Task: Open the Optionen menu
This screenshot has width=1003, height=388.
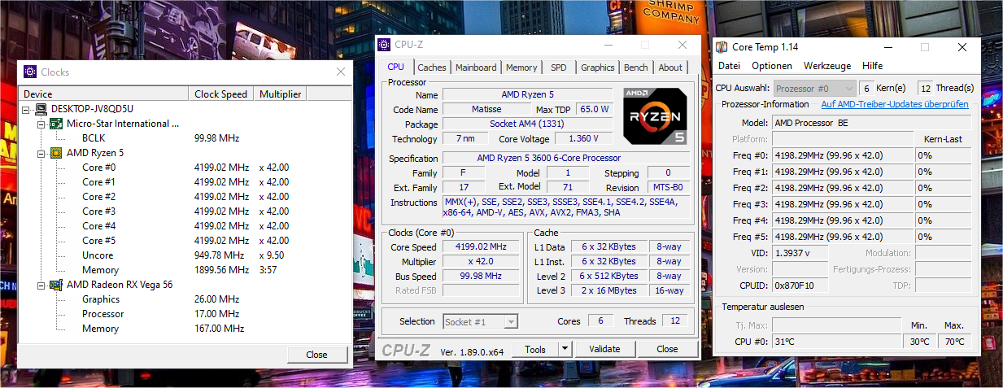Action: 772,66
